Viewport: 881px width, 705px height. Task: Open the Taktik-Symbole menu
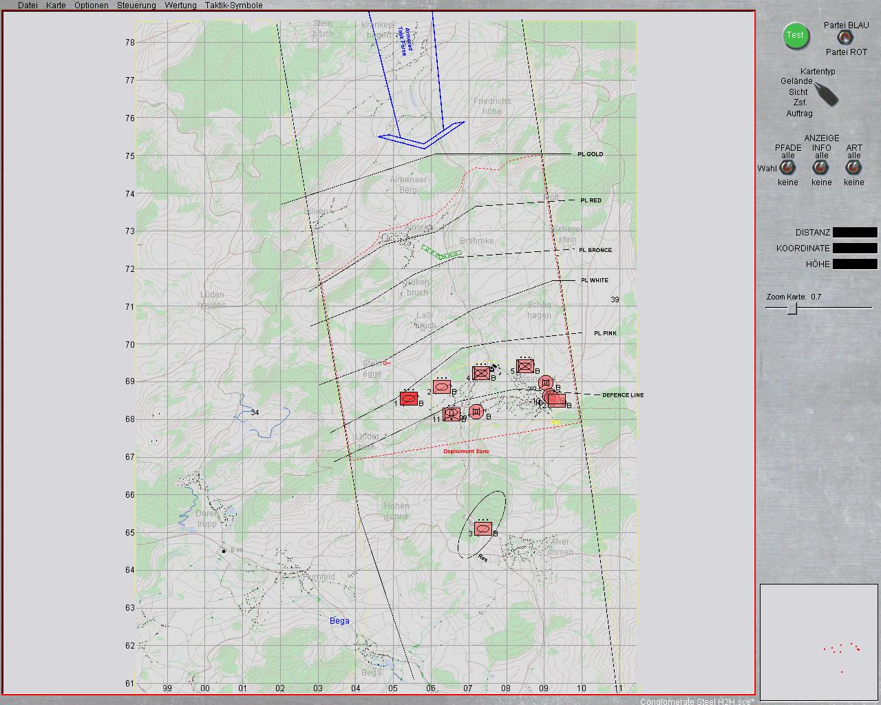coord(233,6)
